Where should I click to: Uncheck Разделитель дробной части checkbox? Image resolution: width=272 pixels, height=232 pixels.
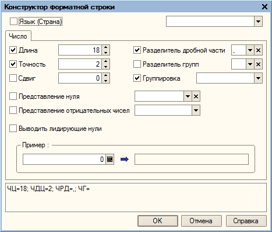pyautogui.click(x=137, y=50)
